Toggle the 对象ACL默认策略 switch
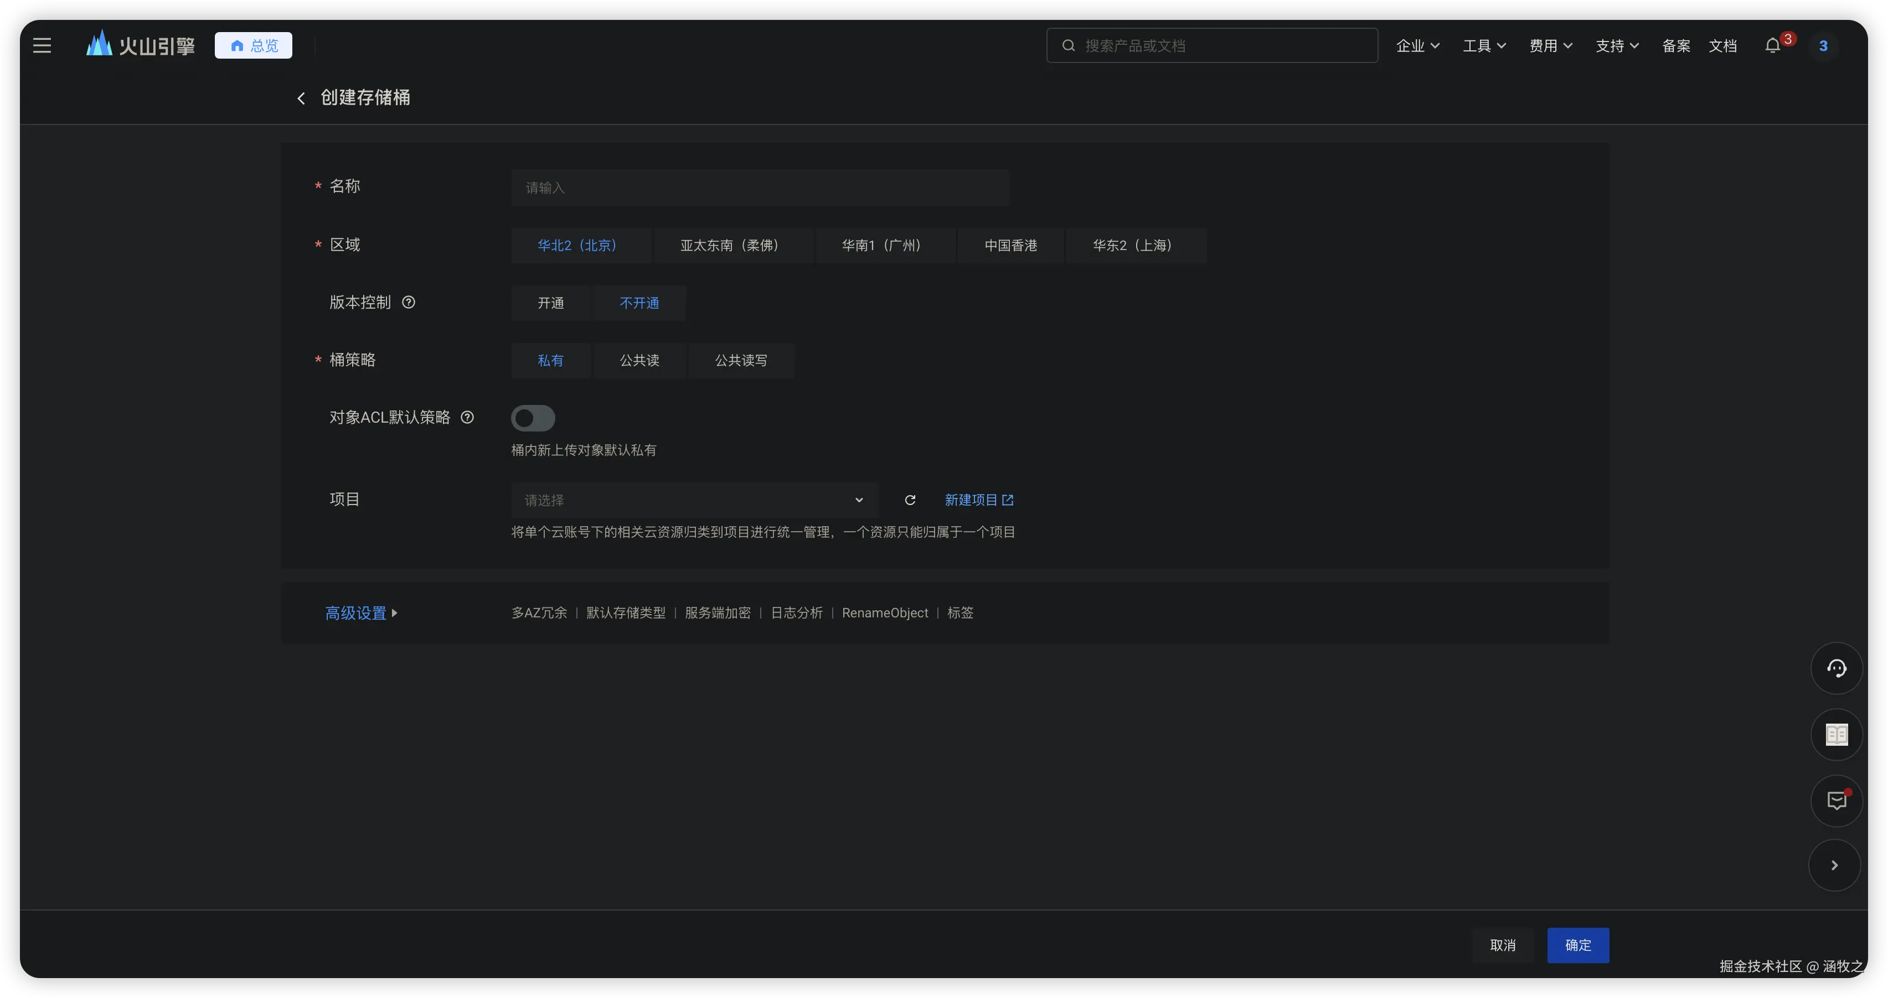Screen dimensions: 1888x998 point(533,418)
